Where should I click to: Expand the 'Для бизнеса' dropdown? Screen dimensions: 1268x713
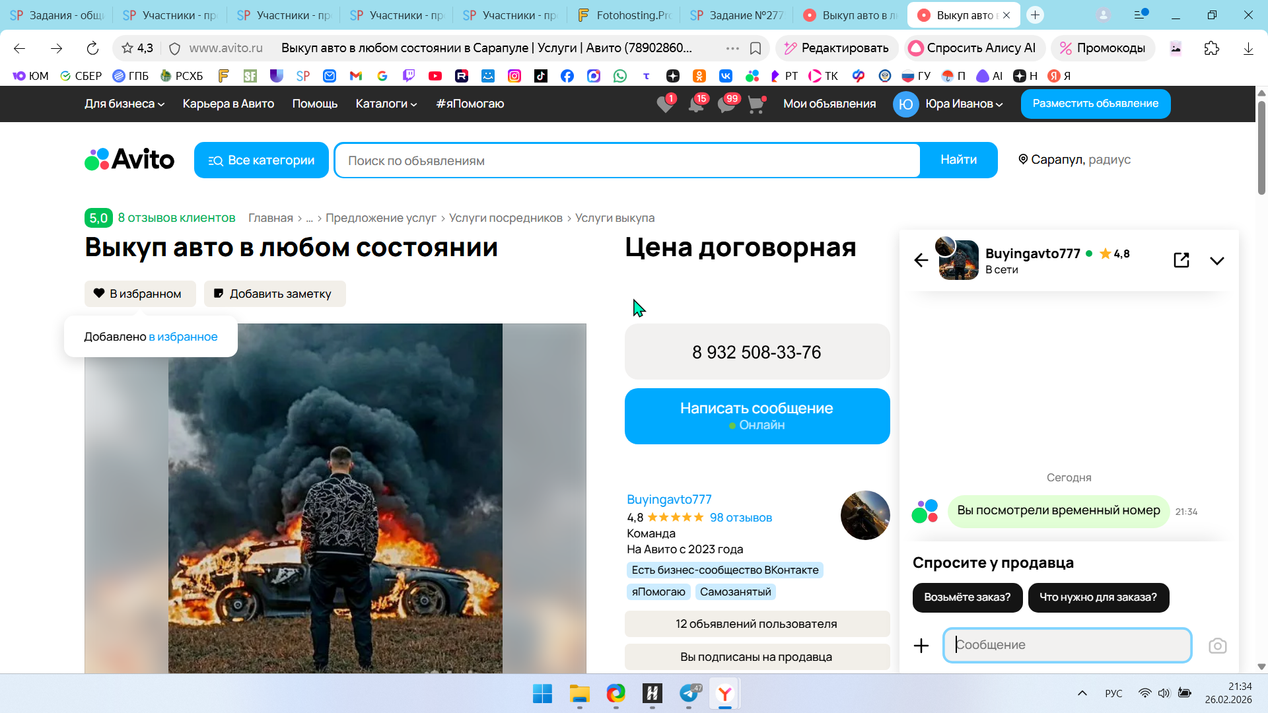(124, 104)
